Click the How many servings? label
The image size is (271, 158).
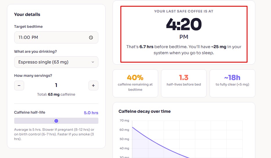coord(33,76)
